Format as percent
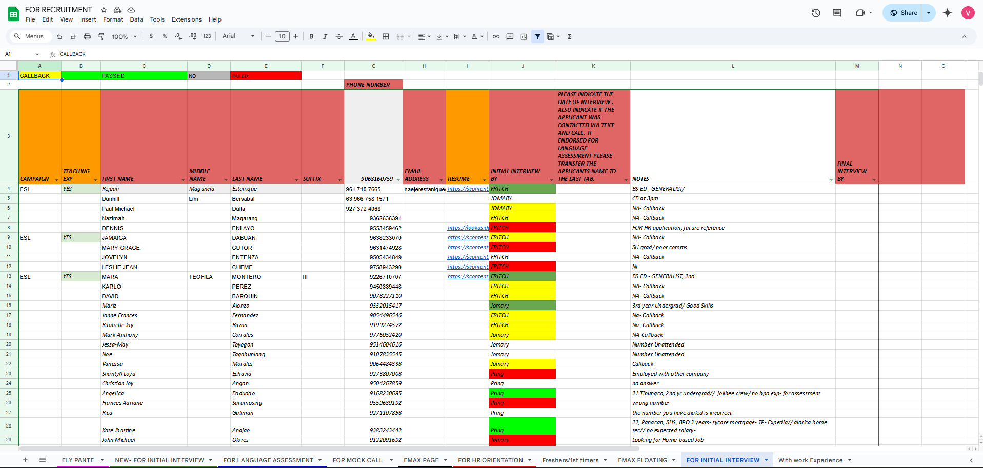 [x=165, y=36]
